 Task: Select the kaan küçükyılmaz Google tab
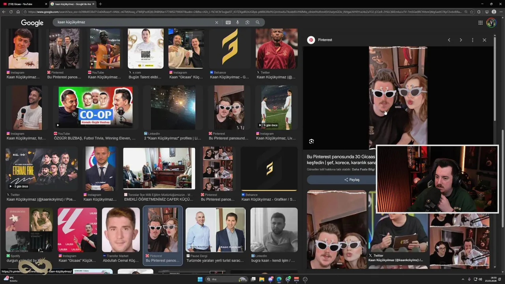pos(73,4)
